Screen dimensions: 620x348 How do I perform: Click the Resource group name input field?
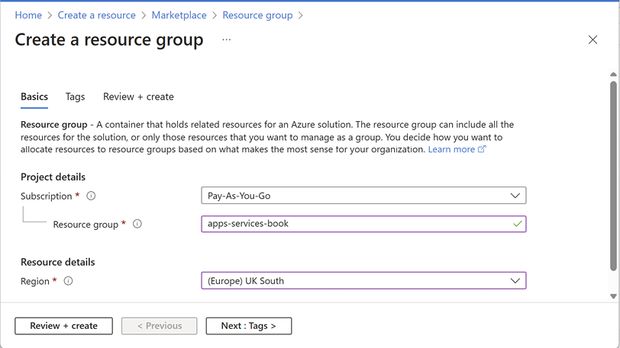363,224
